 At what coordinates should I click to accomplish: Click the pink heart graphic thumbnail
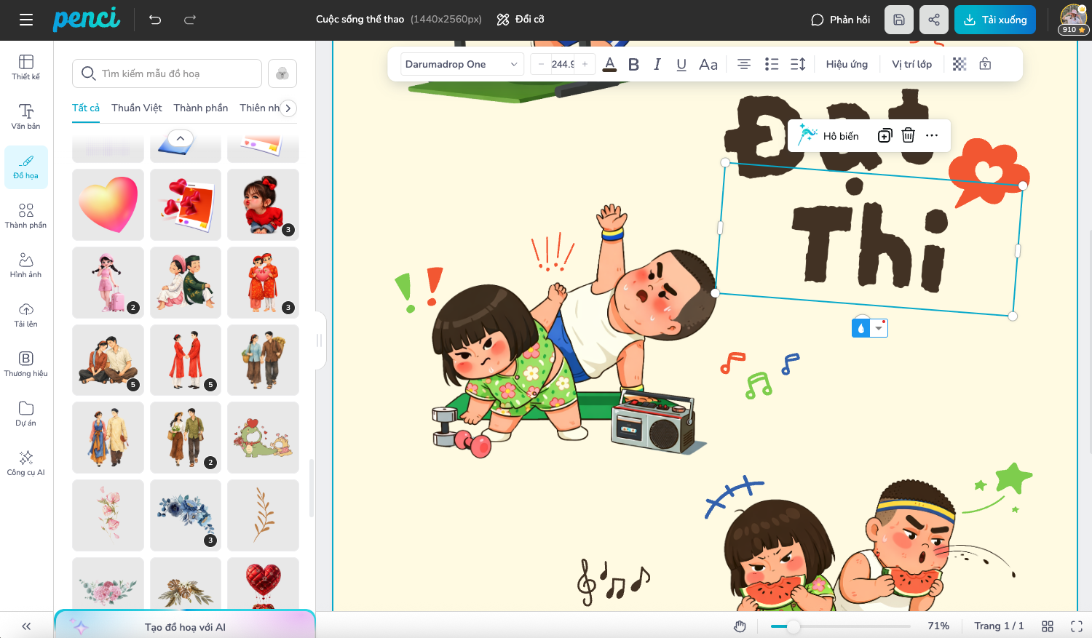108,204
